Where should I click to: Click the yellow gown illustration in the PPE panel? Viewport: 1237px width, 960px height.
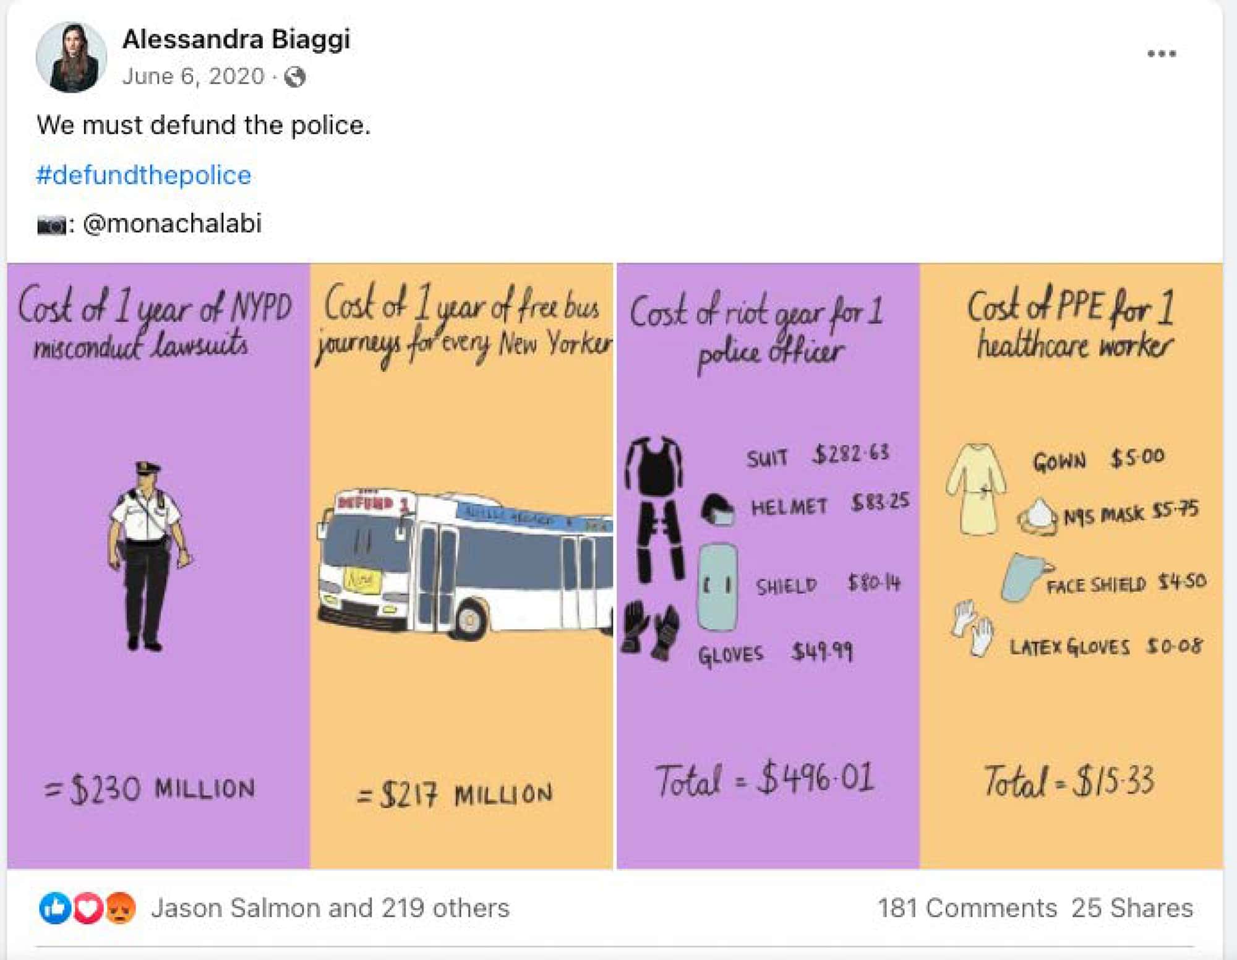click(975, 489)
